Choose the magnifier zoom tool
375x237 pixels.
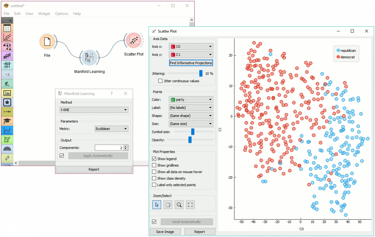(x=179, y=205)
